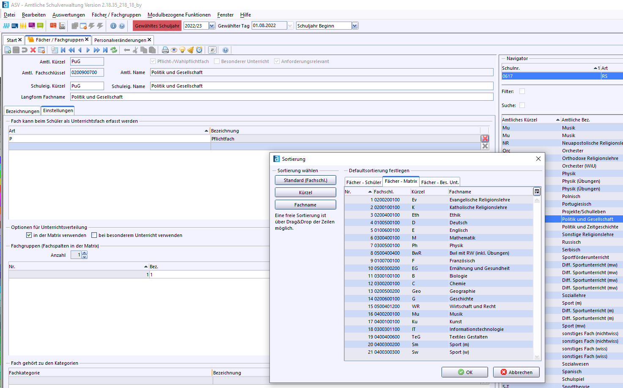Select Sozialwesen in Navigator list
Screen dimensions: 623x388
[x=575, y=364]
